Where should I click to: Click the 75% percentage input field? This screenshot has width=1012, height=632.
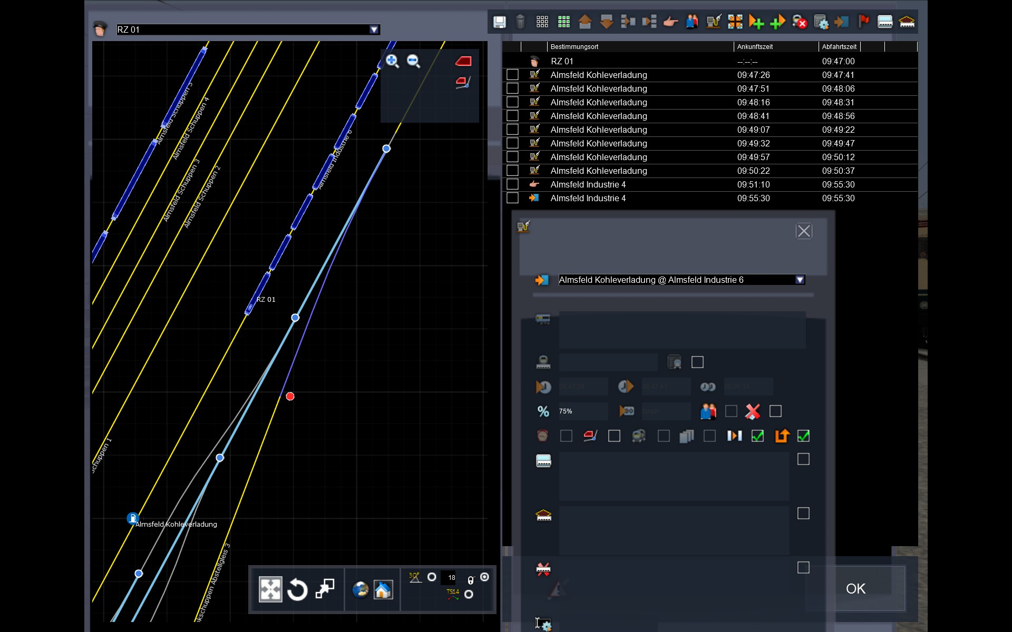point(582,411)
